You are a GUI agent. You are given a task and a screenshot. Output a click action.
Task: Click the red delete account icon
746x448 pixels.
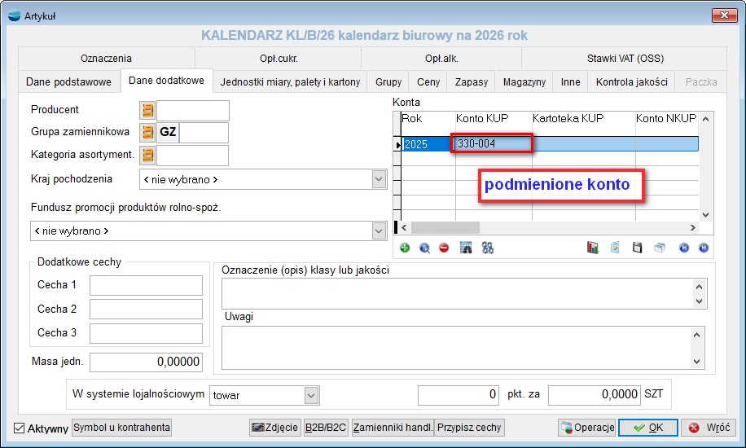coord(444,248)
